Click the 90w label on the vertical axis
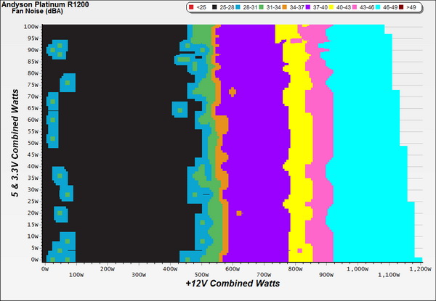This screenshot has height=301, width=436. pyautogui.click(x=33, y=50)
